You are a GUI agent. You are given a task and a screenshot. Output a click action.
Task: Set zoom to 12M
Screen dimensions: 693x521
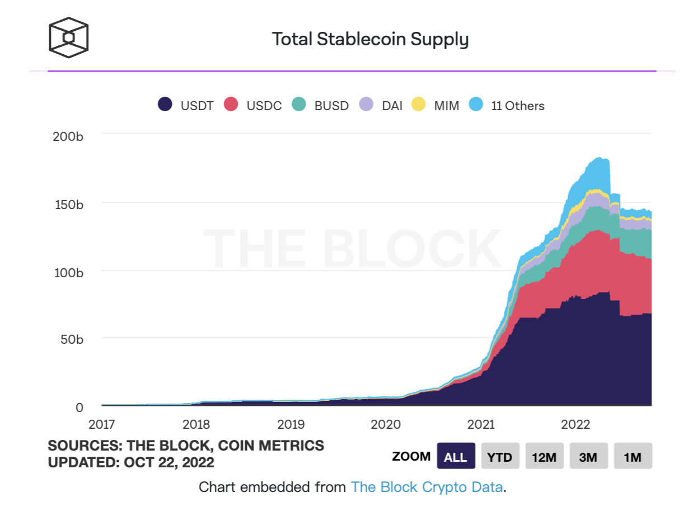coord(544,456)
